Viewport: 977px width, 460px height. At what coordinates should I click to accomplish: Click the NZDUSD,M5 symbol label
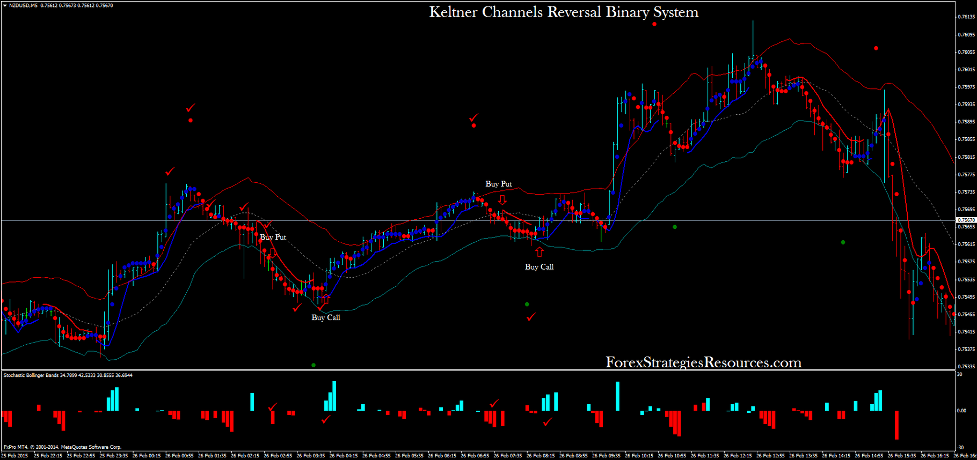pyautogui.click(x=23, y=5)
